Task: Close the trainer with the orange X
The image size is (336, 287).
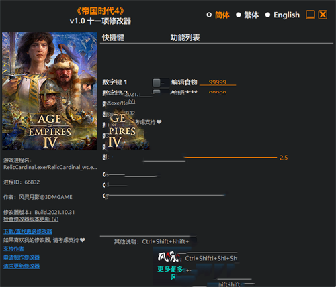Action: coord(323,15)
